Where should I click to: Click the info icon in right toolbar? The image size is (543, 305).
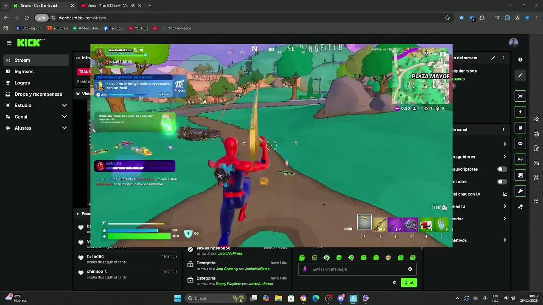coord(520,60)
